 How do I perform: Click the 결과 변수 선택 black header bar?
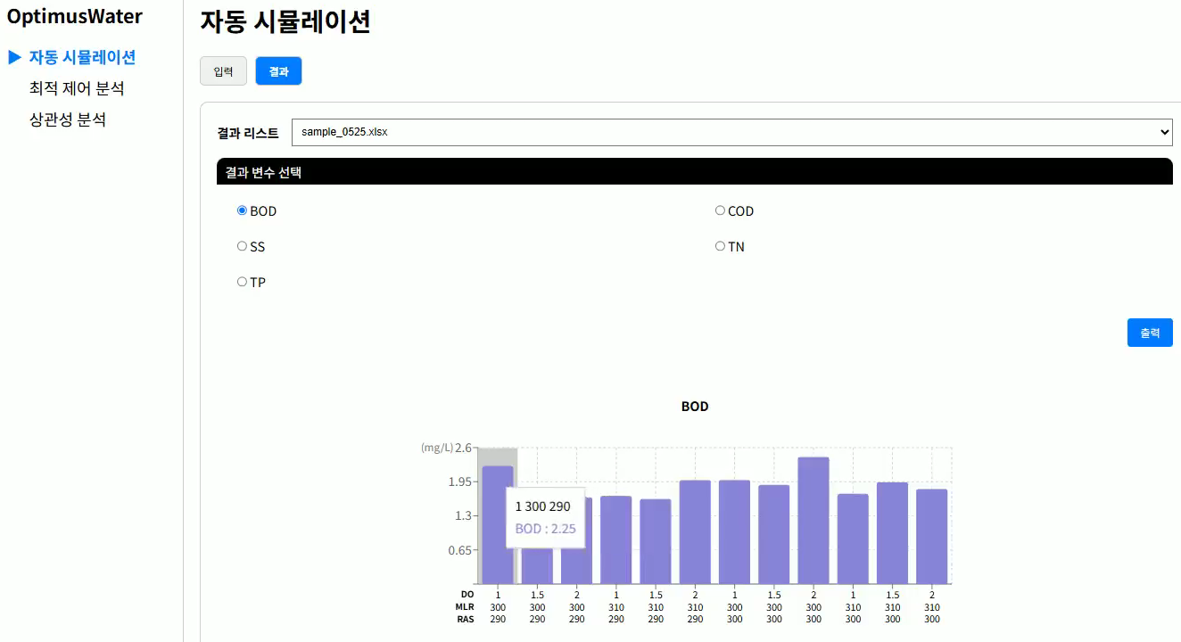694,172
